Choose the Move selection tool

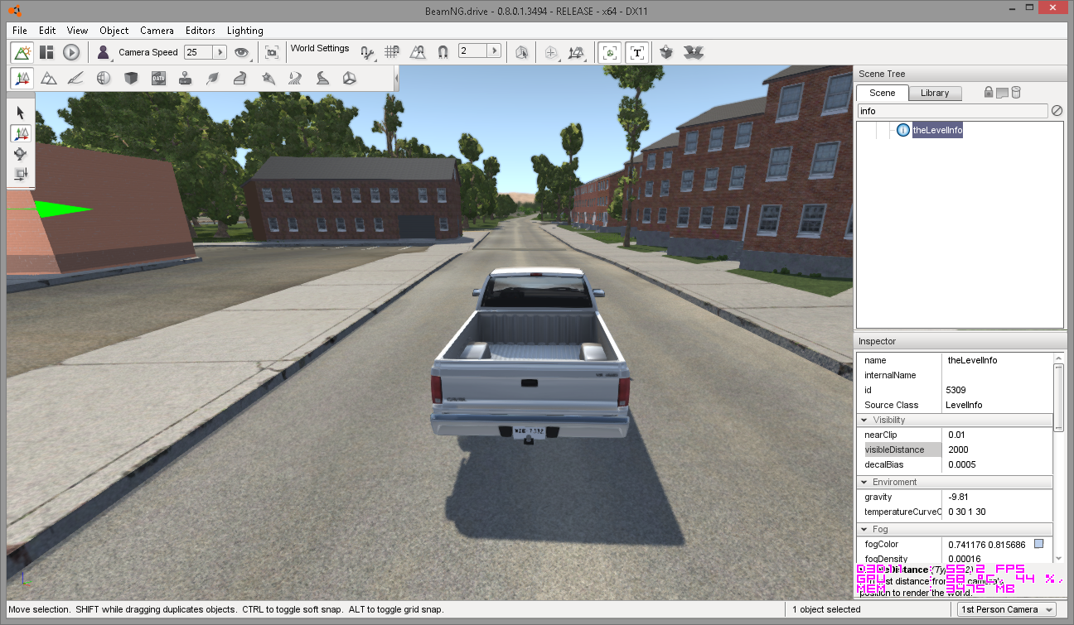click(21, 133)
